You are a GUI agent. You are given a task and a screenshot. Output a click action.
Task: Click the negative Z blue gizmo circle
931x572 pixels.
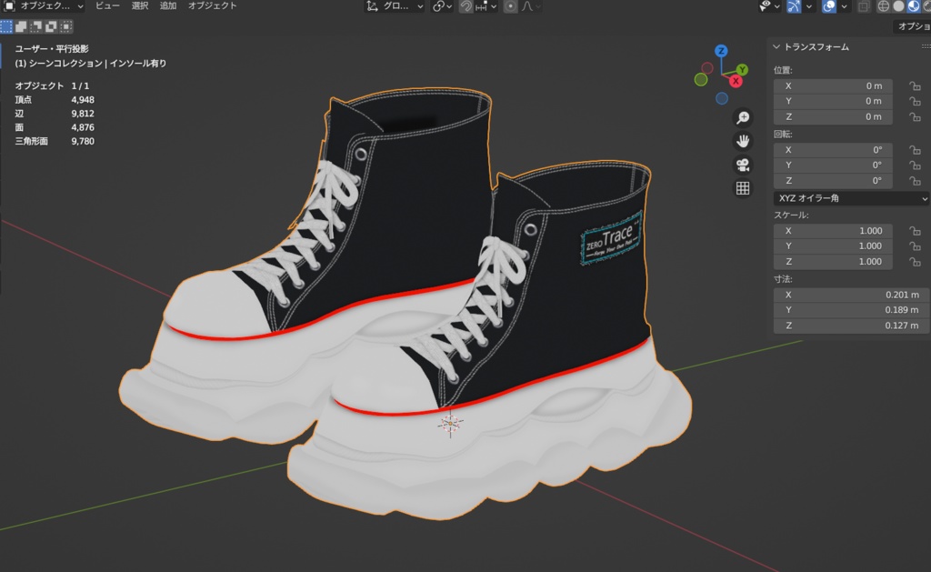(x=721, y=98)
